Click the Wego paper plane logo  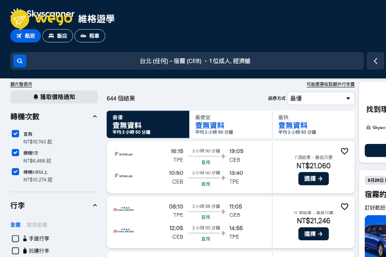(19, 19)
